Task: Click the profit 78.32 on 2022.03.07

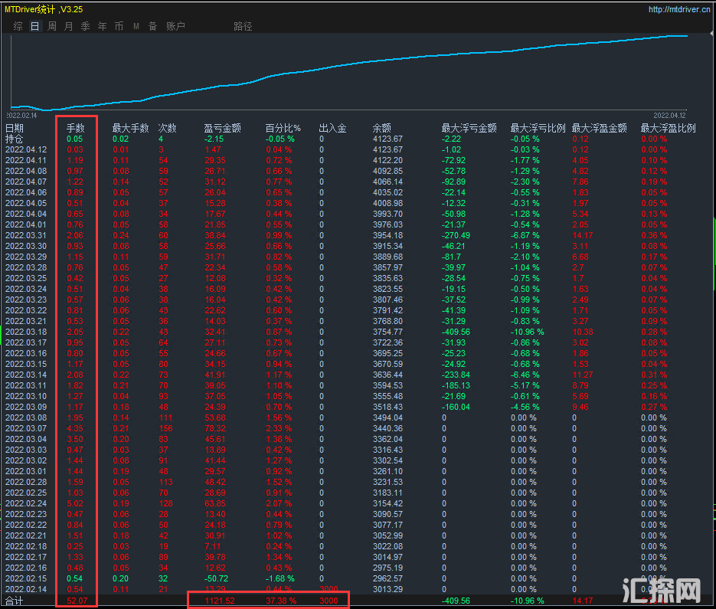Action: pos(215,428)
